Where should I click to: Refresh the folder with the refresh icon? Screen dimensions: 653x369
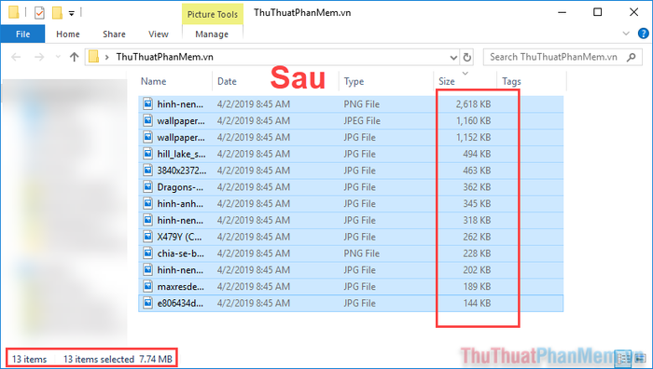point(467,57)
